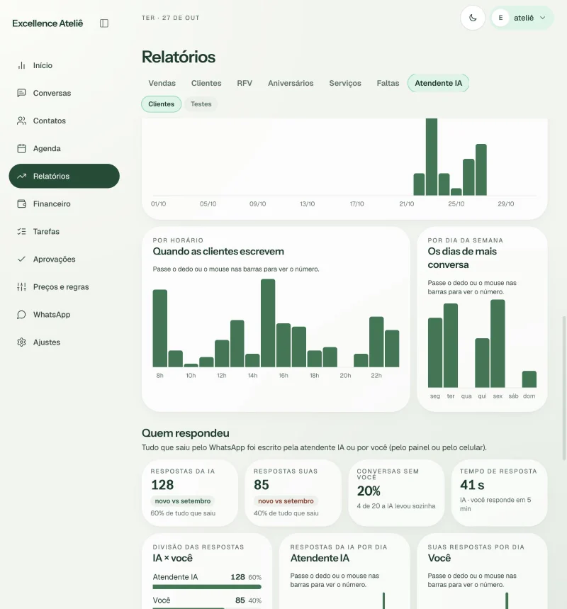Open Ajustes in the sidebar
This screenshot has height=609, width=567.
(x=64, y=342)
